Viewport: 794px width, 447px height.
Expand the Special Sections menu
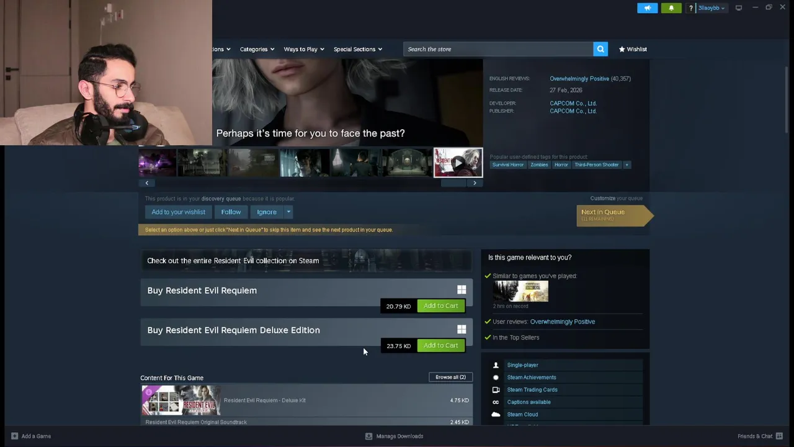[x=358, y=49]
